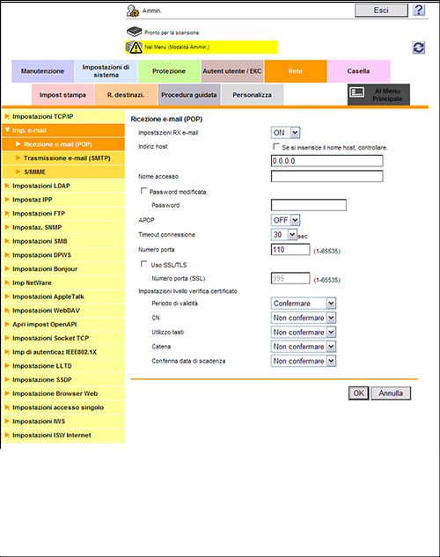Click the host address input field
This screenshot has height=557, width=440.
327,161
